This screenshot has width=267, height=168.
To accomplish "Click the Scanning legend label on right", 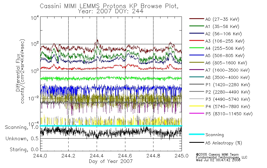I will click(x=214, y=135).
